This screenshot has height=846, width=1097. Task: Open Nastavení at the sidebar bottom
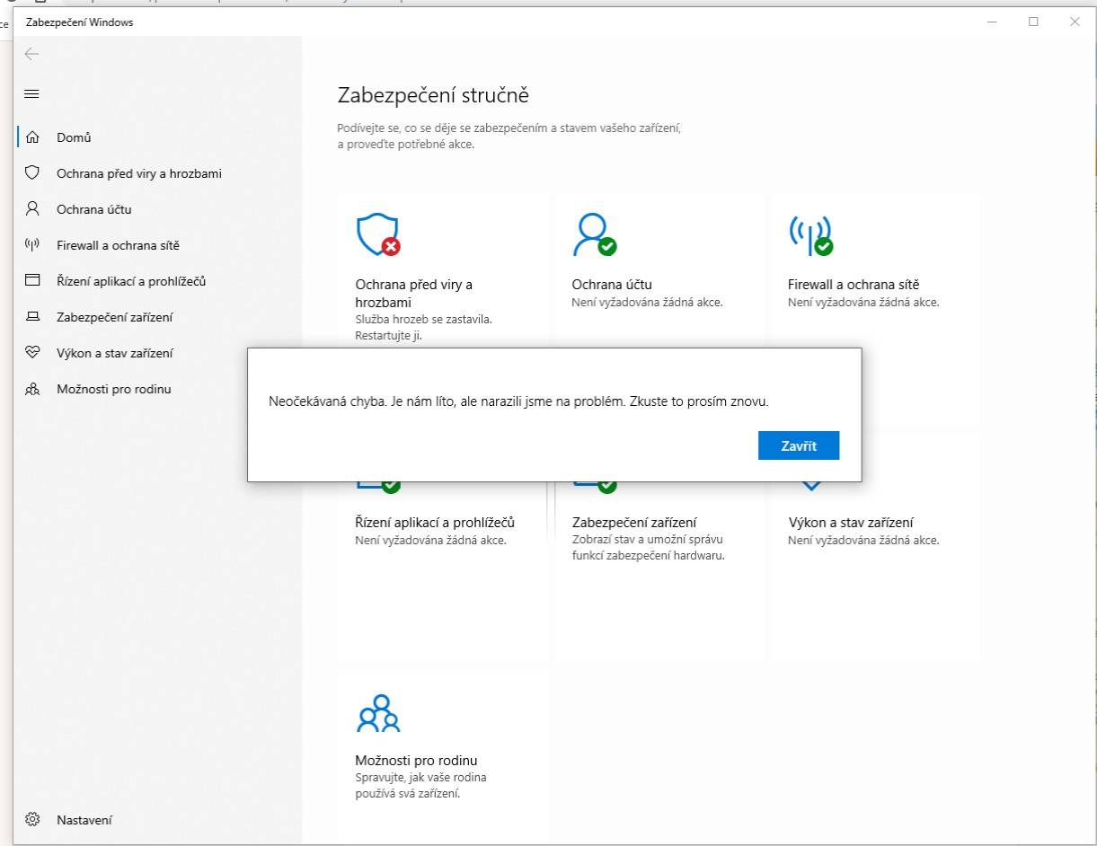[84, 820]
